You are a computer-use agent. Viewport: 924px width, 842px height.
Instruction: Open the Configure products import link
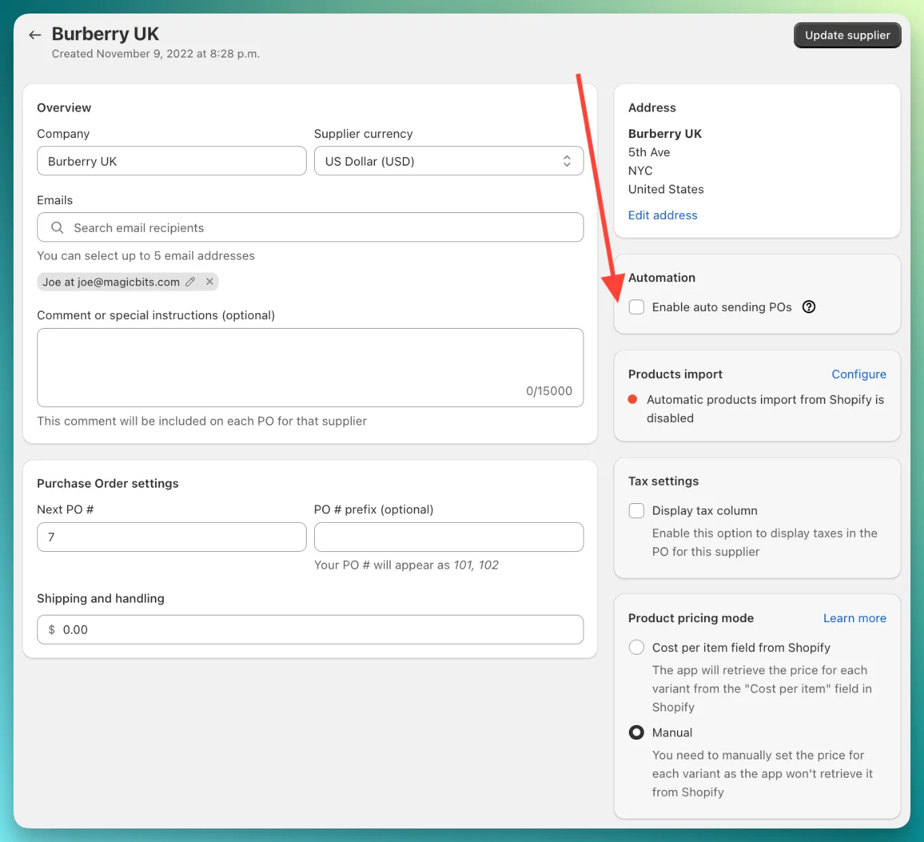click(x=859, y=374)
